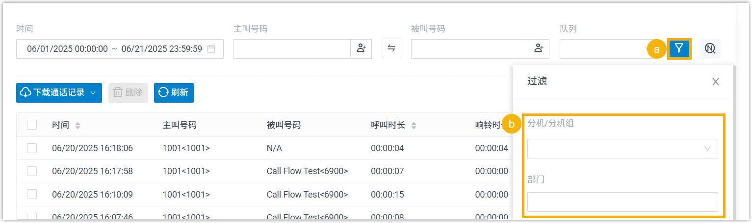Screen dimensions: 752x223
Task: Click the 删除 button
Action: click(x=128, y=93)
